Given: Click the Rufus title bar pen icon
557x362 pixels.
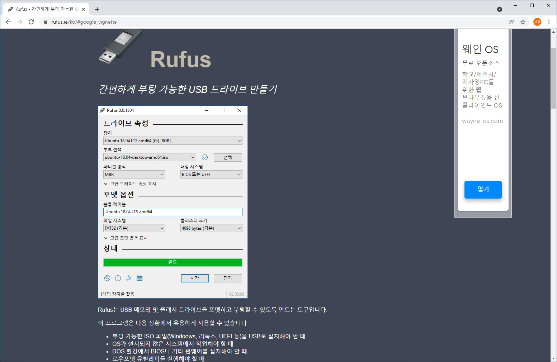Looking at the screenshot, I should click(x=103, y=110).
